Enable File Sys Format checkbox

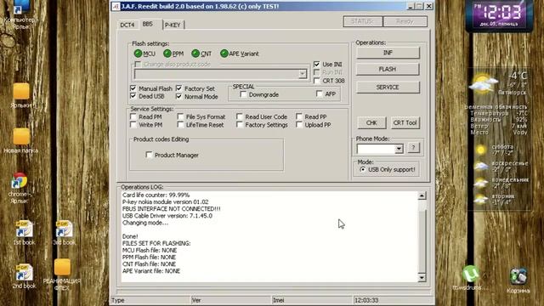pos(180,116)
